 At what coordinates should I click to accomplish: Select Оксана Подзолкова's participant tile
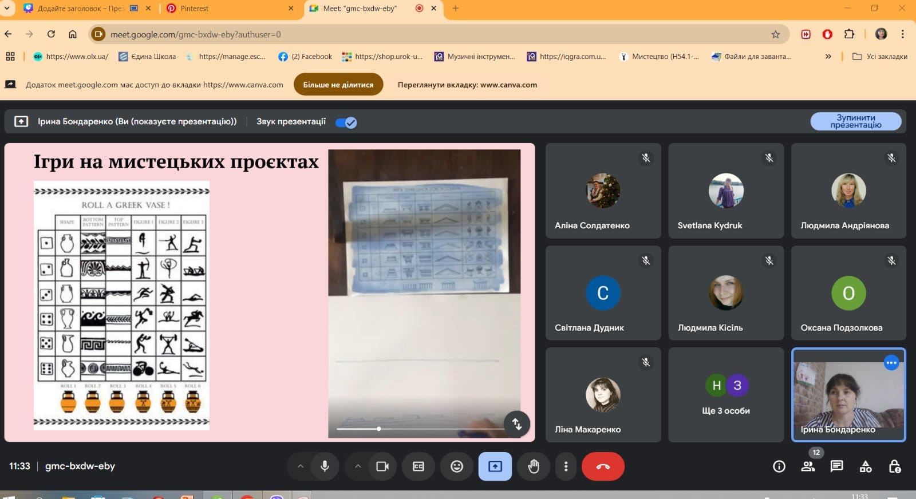(x=848, y=293)
